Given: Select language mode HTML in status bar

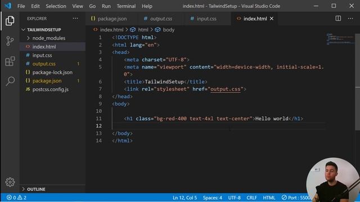Looking at the screenshot, I should click(269, 198).
